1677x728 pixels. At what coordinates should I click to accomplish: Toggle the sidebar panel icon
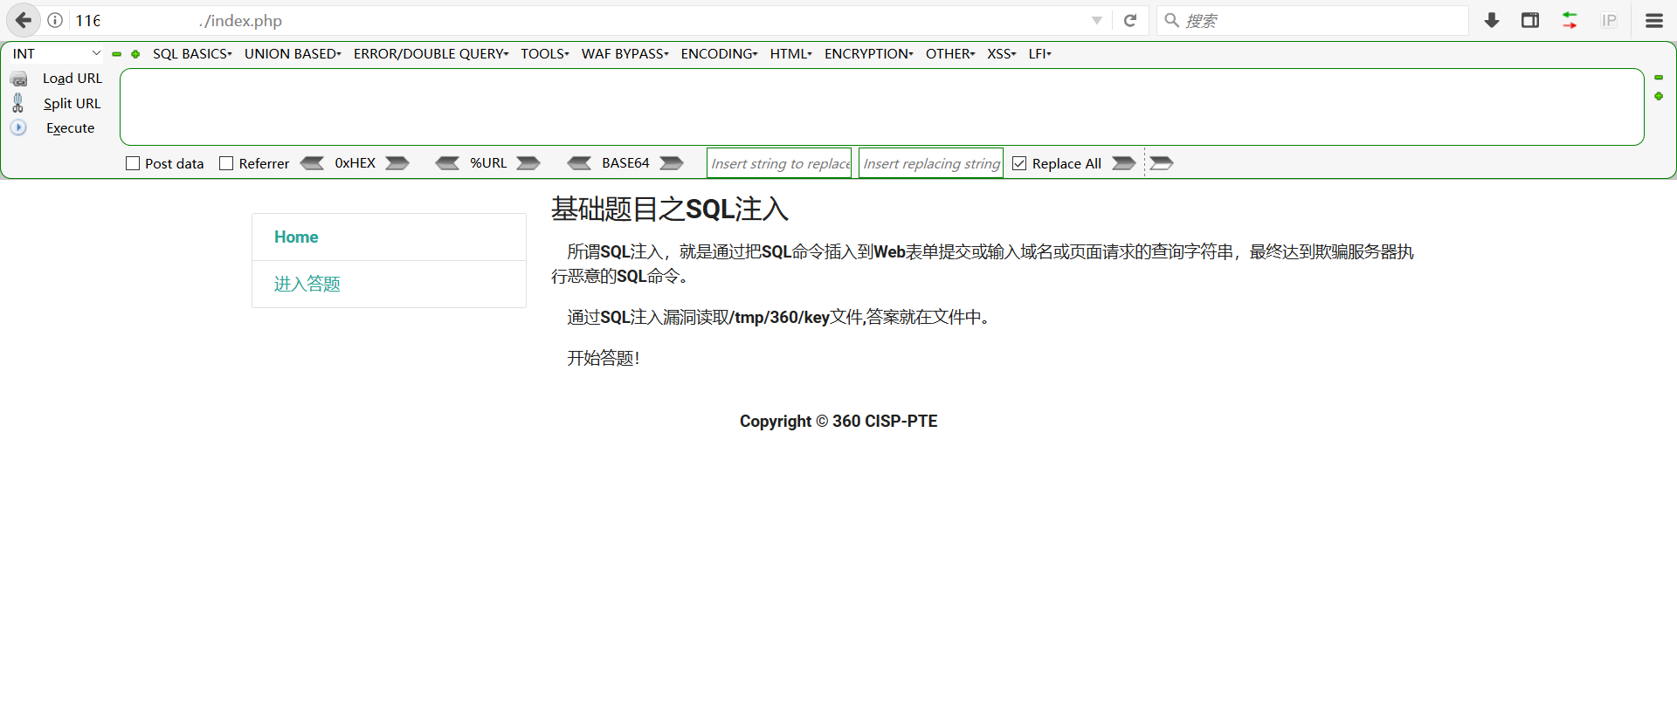(x=1530, y=20)
